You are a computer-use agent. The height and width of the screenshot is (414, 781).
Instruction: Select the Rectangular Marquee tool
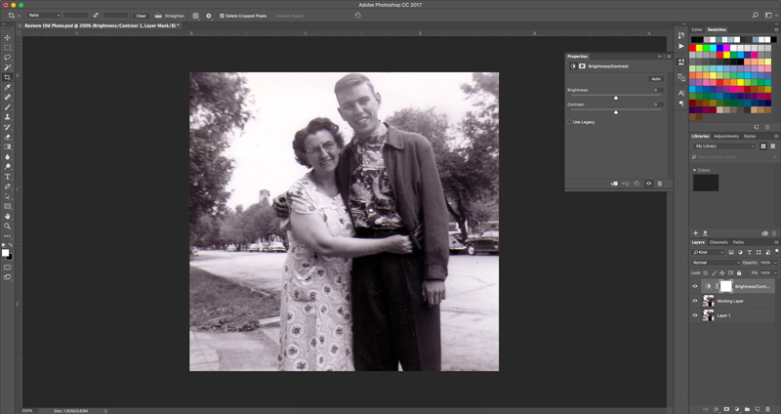pos(8,48)
